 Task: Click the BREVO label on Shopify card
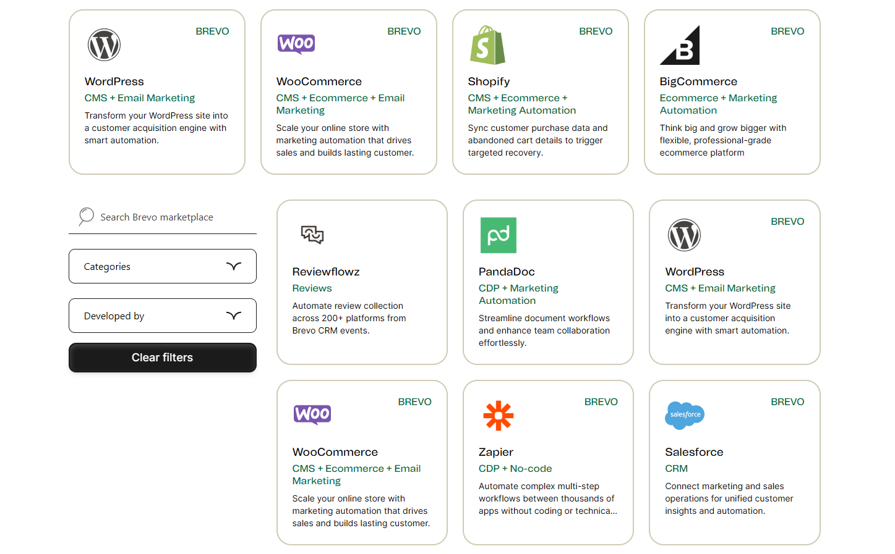coord(596,31)
